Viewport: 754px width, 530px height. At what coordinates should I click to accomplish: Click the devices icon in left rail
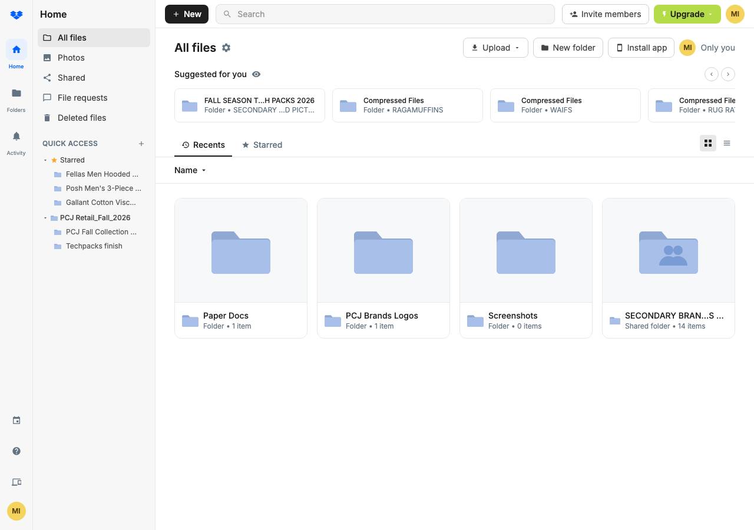coord(16,482)
